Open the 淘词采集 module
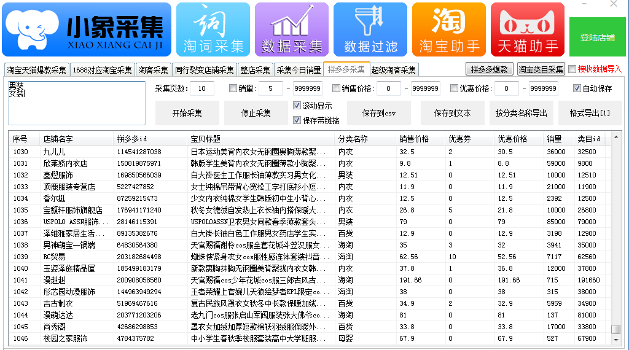The height and width of the screenshot is (350, 629). [x=213, y=29]
